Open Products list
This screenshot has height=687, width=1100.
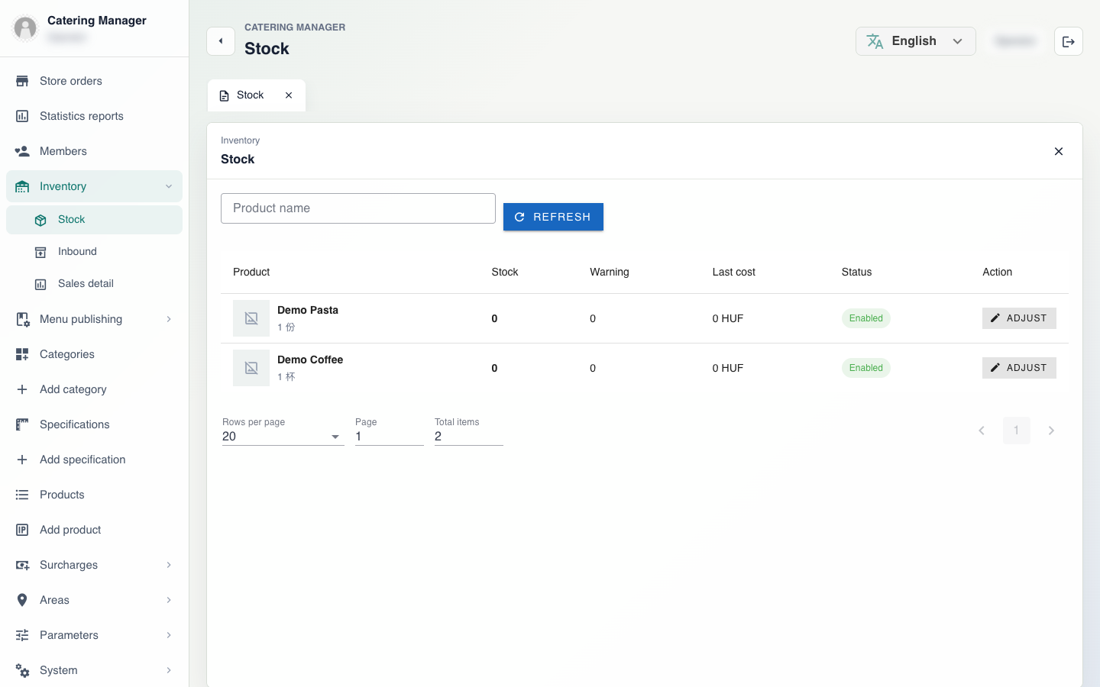pyautogui.click(x=94, y=495)
